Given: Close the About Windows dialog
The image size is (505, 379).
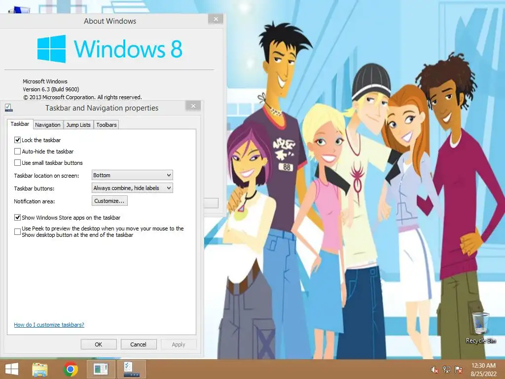Looking at the screenshot, I should point(216,19).
